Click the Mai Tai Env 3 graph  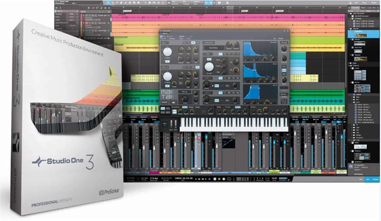click(x=260, y=92)
